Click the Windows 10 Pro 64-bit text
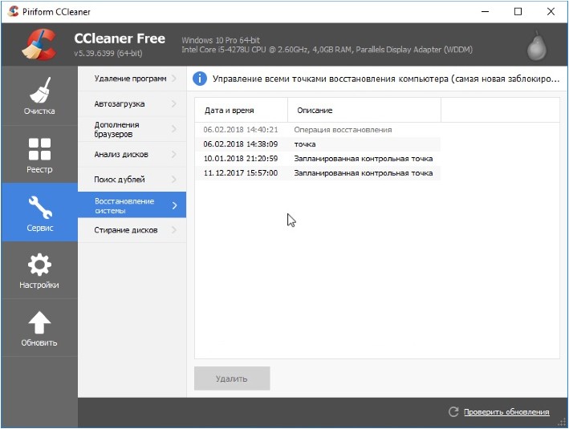The width and height of the screenshot is (569, 429). pos(221,40)
